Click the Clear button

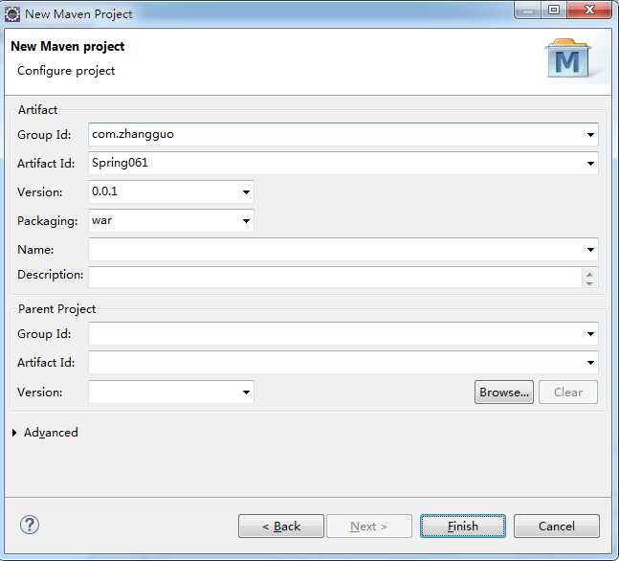(568, 393)
